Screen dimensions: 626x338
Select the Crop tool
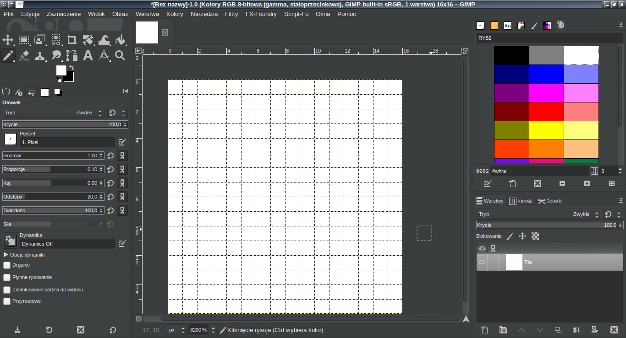tap(72, 40)
